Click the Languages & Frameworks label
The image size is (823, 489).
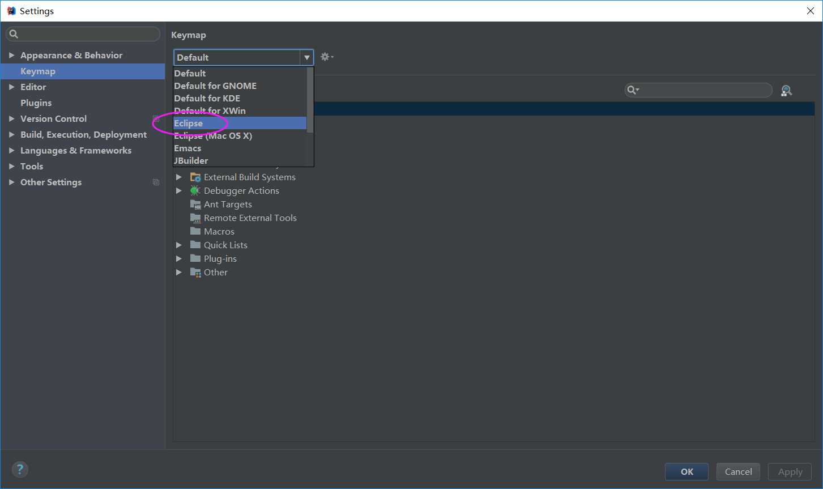click(76, 151)
